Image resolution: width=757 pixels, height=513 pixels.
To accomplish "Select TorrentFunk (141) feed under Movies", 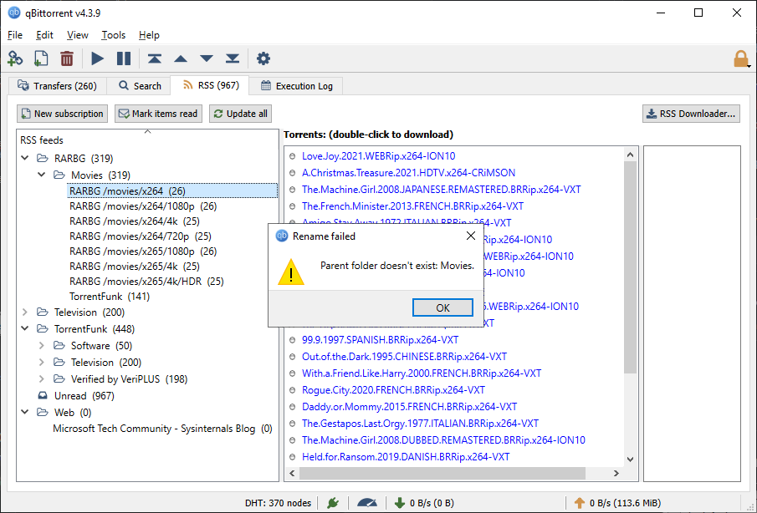I will pos(110,297).
